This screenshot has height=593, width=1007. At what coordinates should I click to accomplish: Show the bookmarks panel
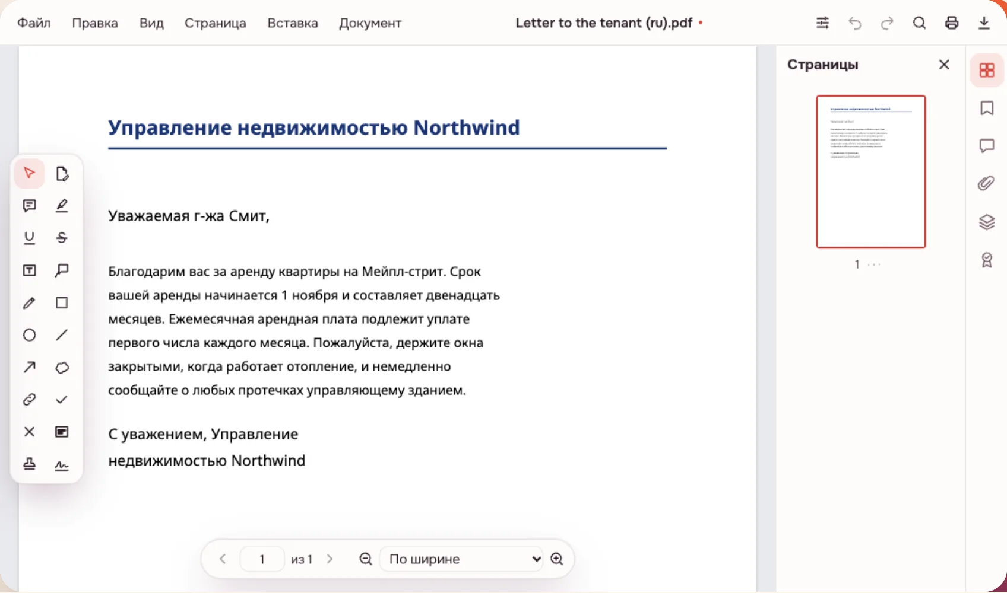[987, 108]
